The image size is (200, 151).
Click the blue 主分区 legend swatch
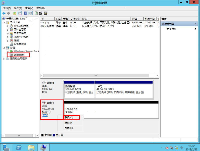coord(54,135)
